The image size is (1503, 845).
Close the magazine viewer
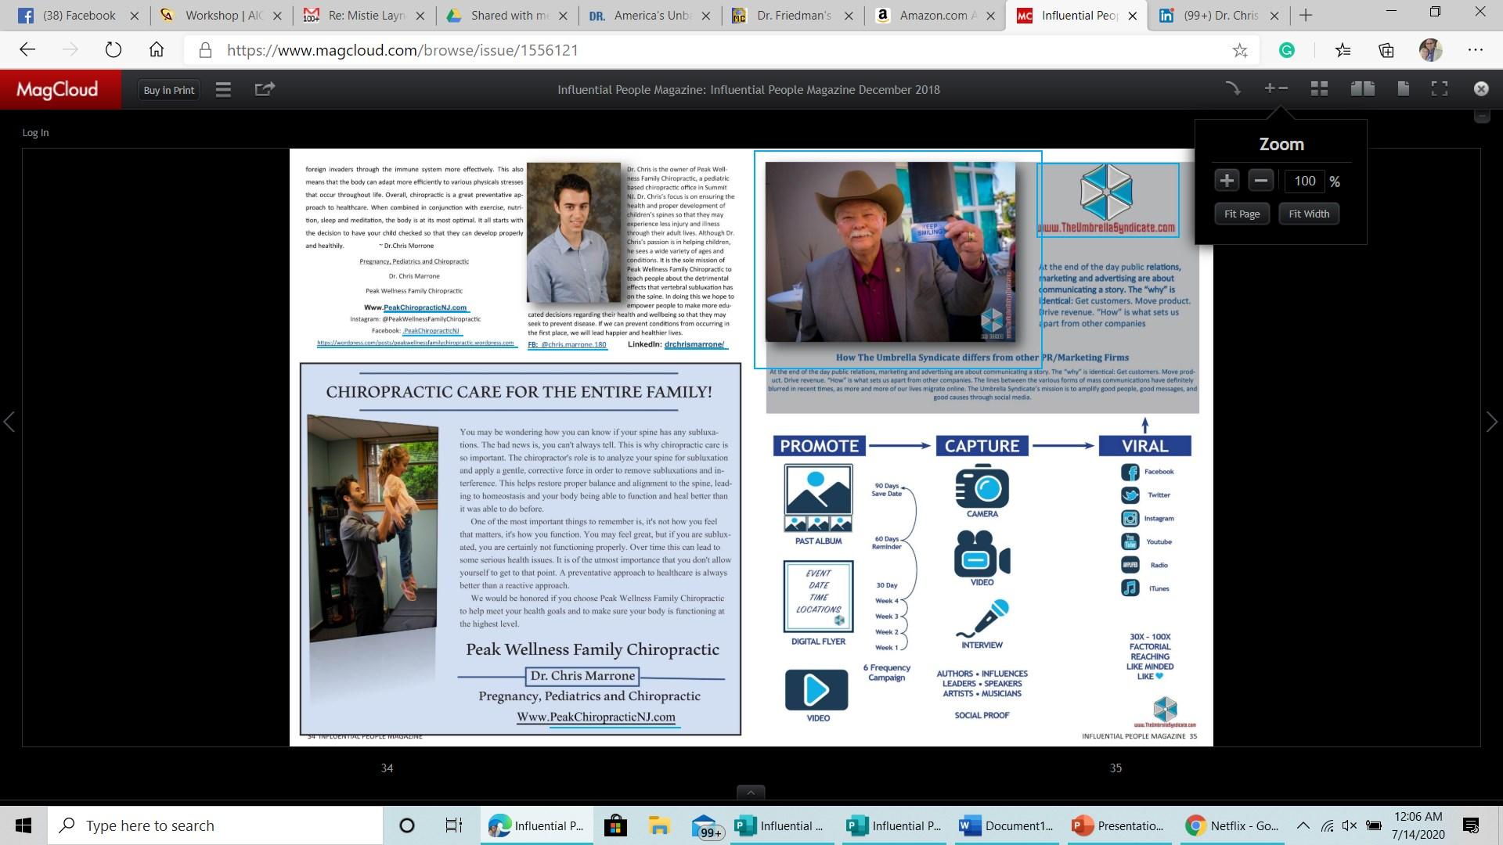[x=1481, y=88]
